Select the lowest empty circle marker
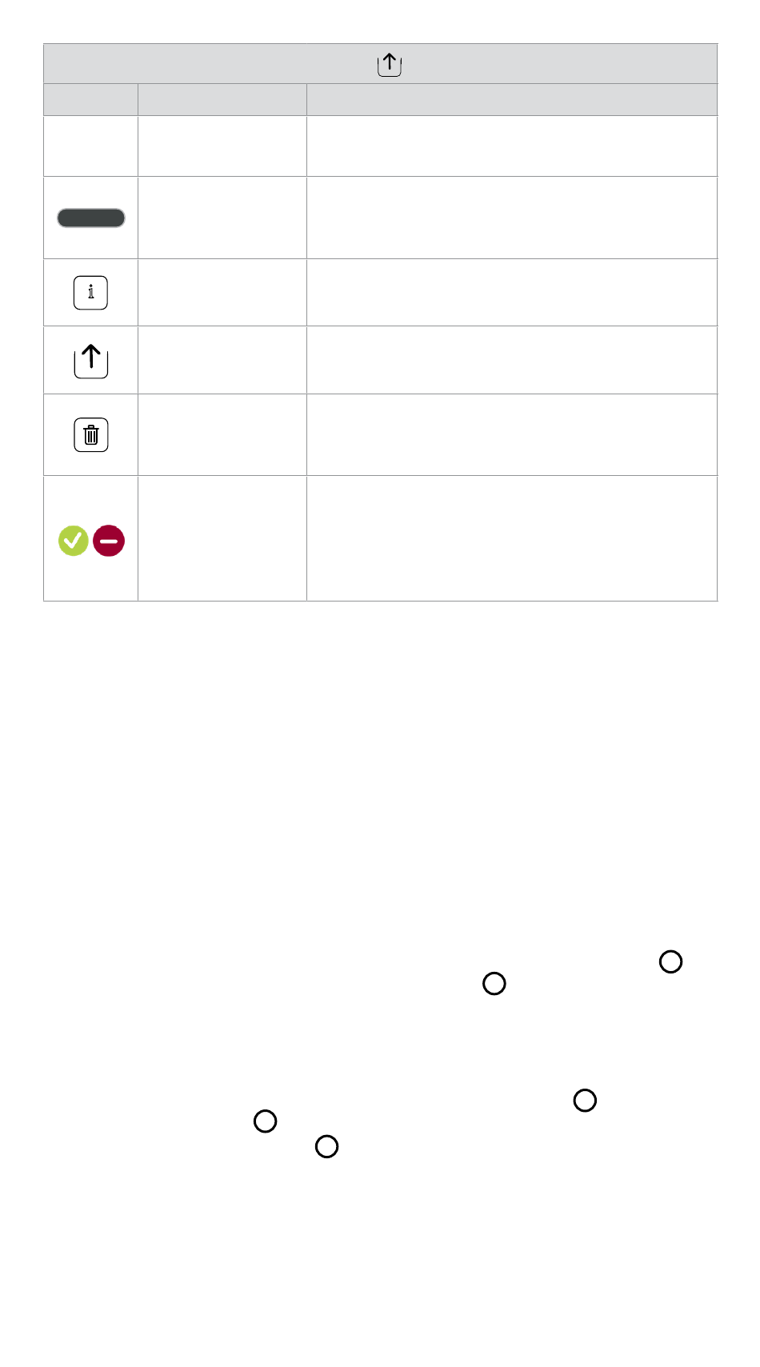Image resolution: width=760 pixels, height=1367 pixels. pos(326,1146)
